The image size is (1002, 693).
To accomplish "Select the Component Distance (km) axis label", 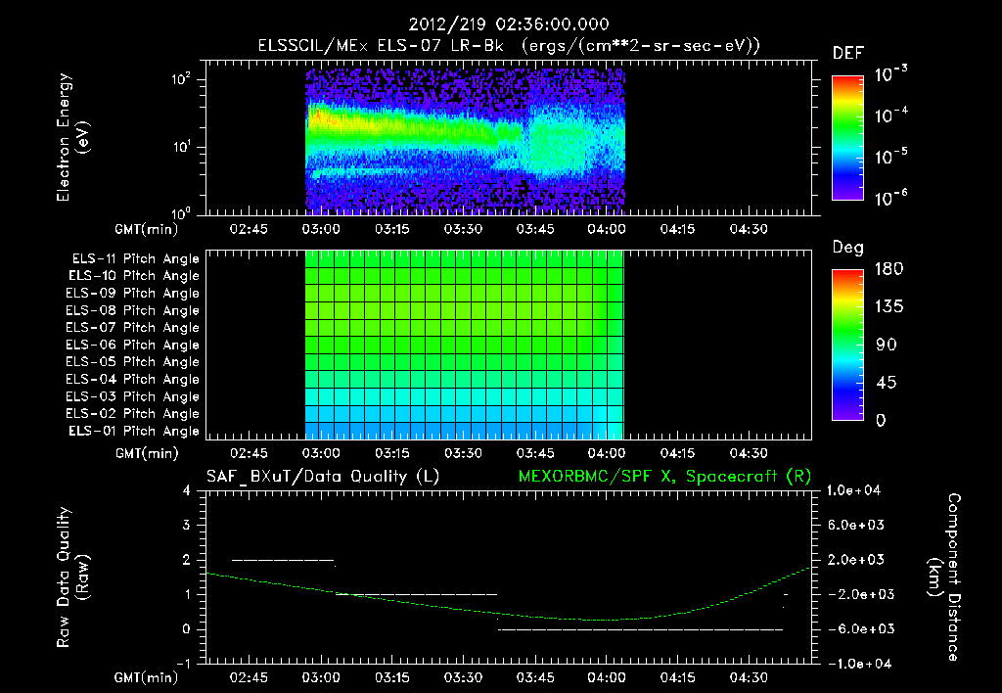I will pyautogui.click(x=944, y=577).
